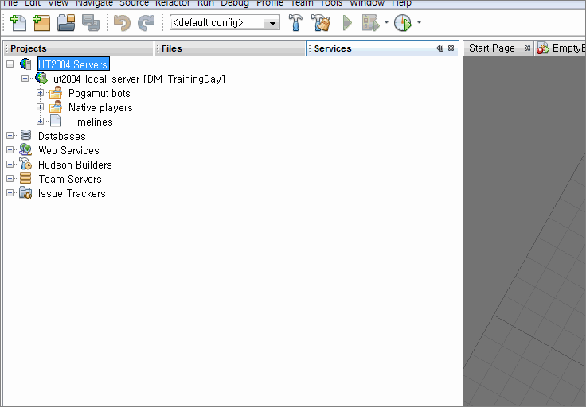Viewport: 586px width, 407px height.
Task: Expand the Pogamut bots node
Action: 41,93
